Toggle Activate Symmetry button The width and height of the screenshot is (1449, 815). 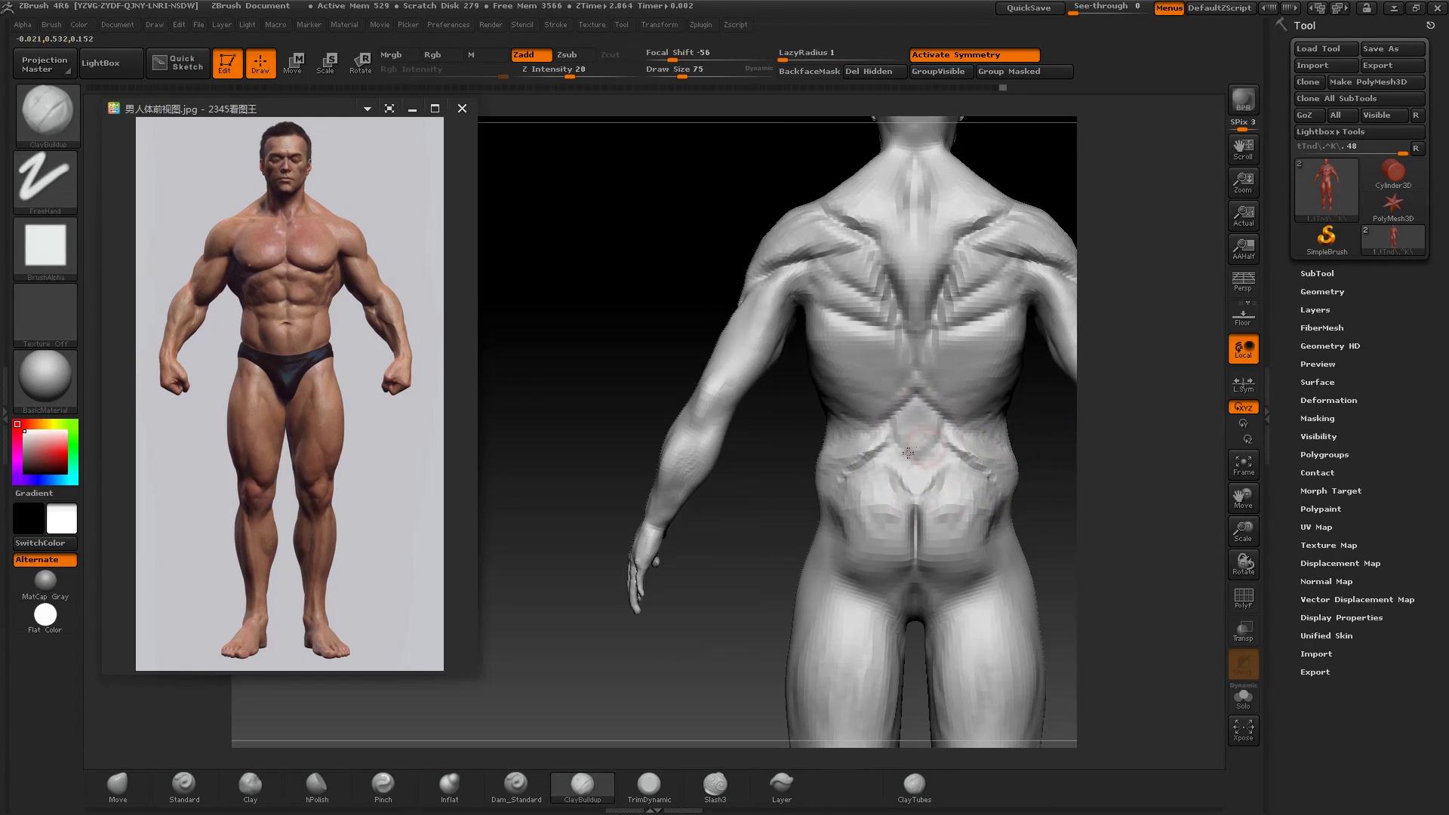tap(974, 55)
